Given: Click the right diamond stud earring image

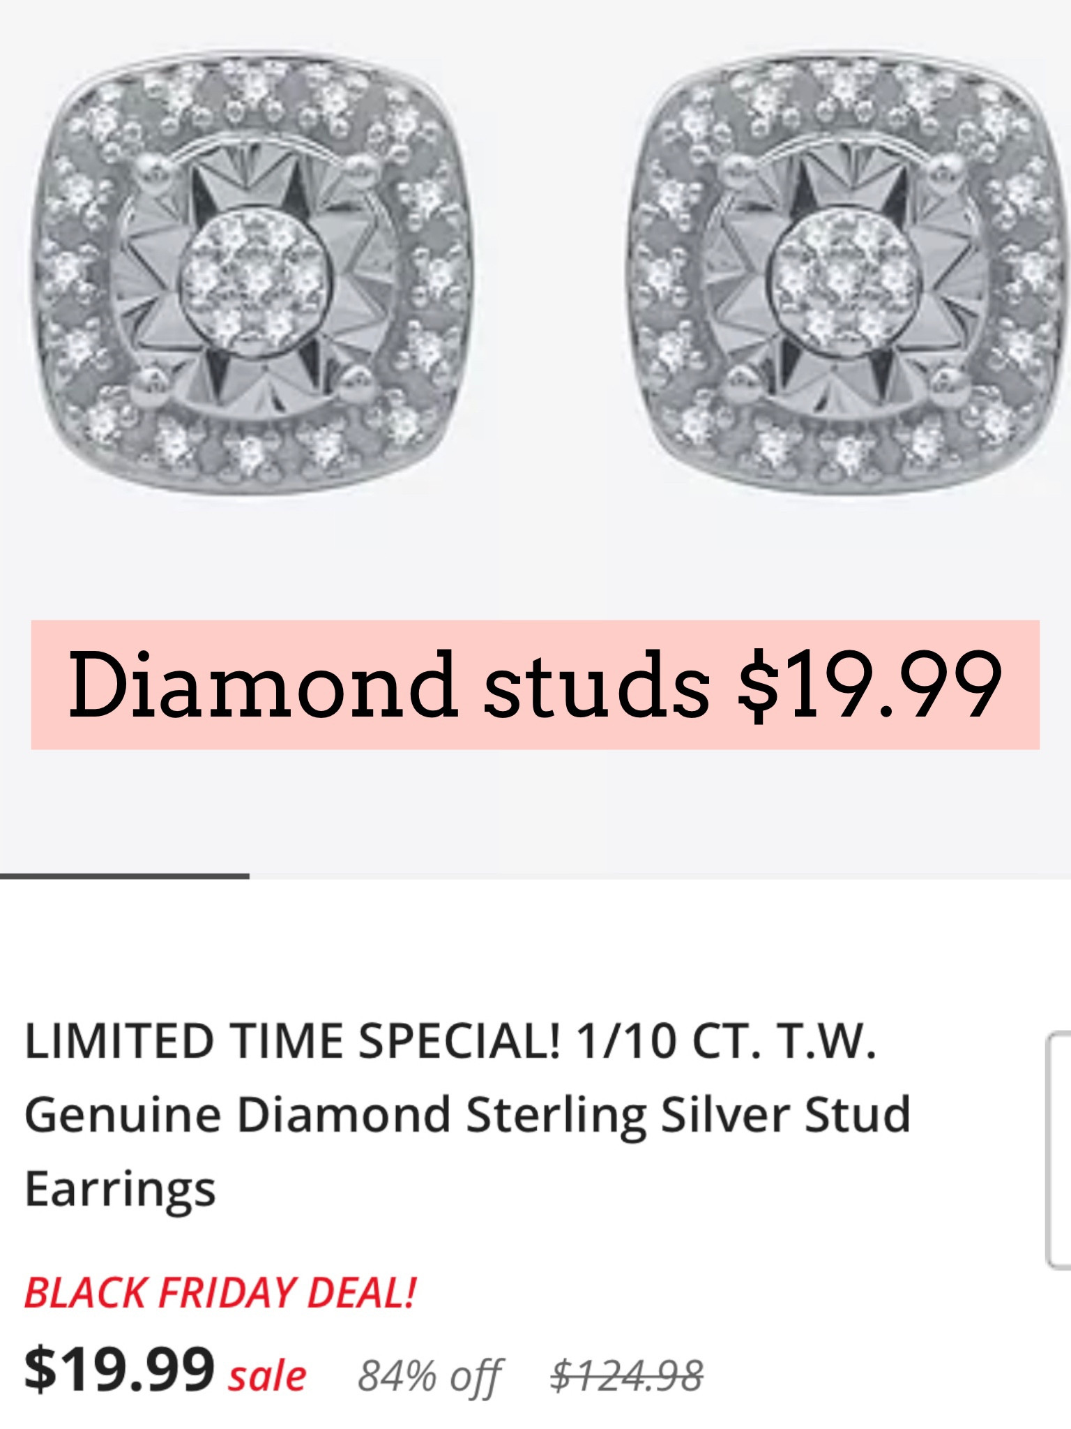Looking at the screenshot, I should click(x=848, y=275).
